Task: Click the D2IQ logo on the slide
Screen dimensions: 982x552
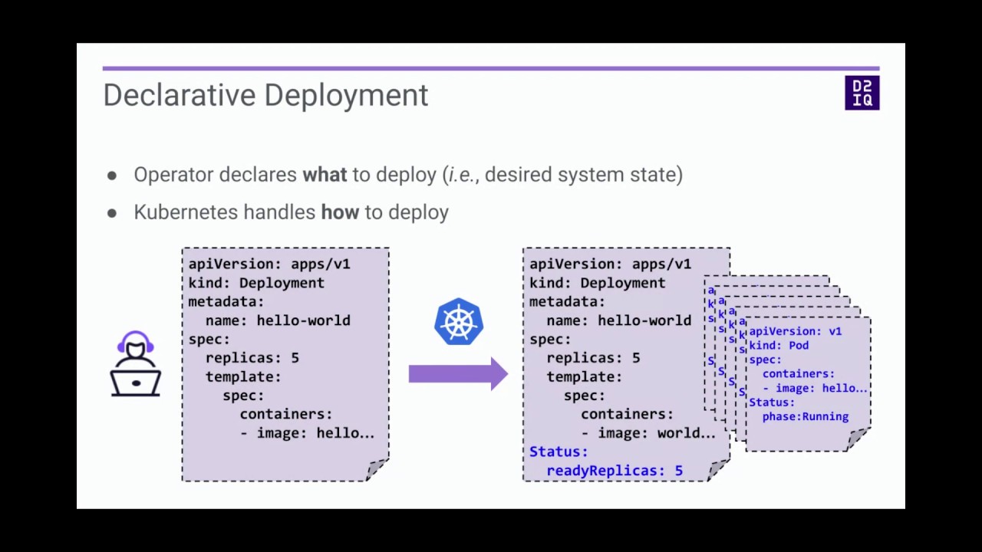Action: (862, 93)
